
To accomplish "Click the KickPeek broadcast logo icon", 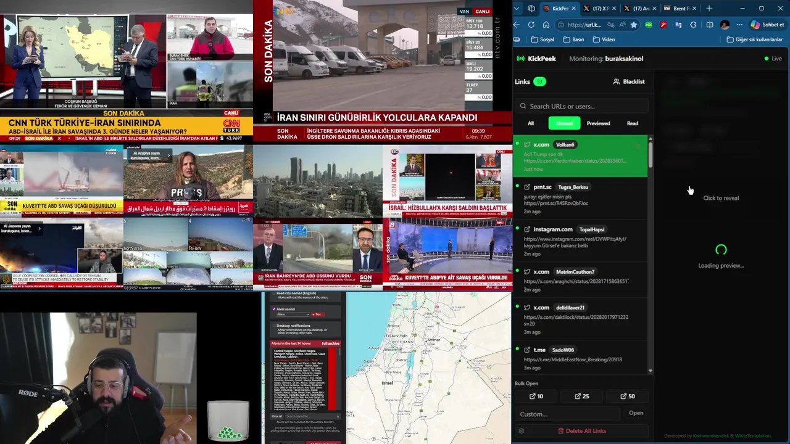I will coord(520,59).
